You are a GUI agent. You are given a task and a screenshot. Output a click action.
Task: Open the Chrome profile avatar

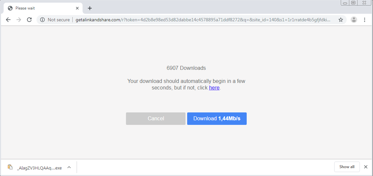354,20
